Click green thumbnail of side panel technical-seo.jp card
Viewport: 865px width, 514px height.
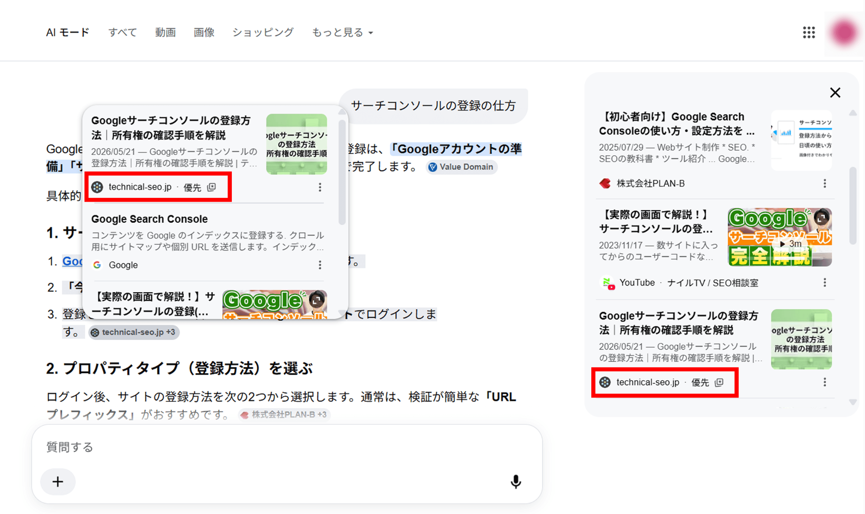coord(801,339)
